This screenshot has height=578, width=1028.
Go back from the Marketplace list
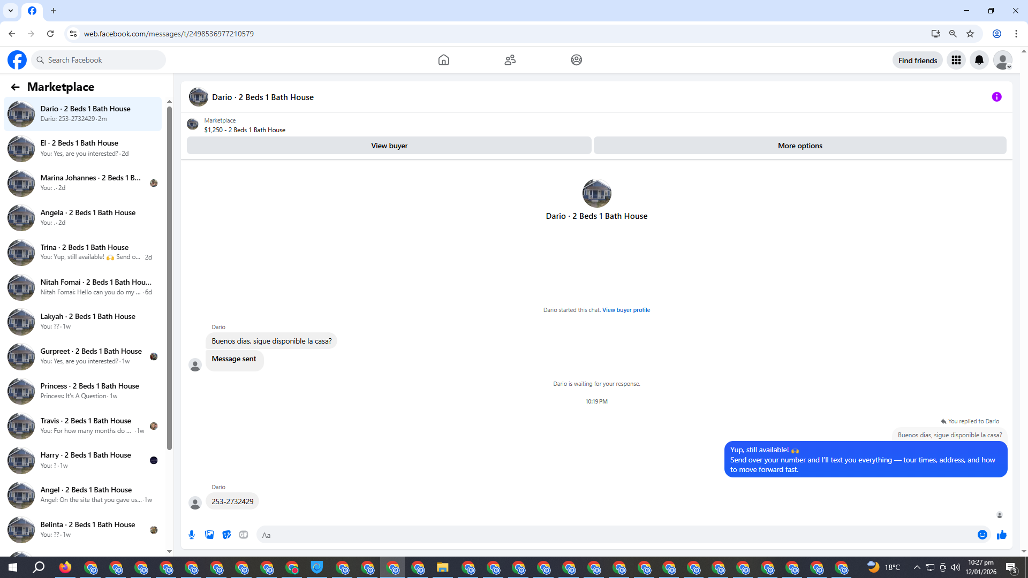(x=15, y=87)
